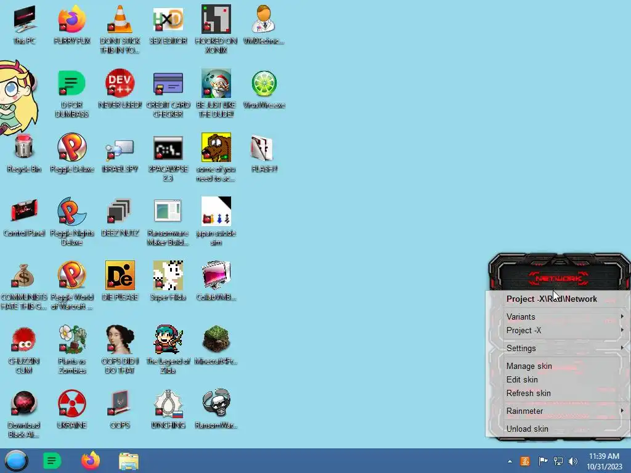Open Action Center flag tray icon
Screen dimensions: 631x473
pyautogui.click(x=543, y=461)
